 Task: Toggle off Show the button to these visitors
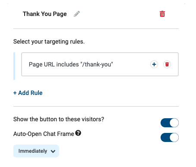click(x=170, y=123)
